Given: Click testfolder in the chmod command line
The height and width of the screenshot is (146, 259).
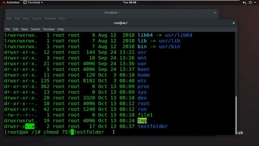Looking at the screenshot, I should click(89, 132).
